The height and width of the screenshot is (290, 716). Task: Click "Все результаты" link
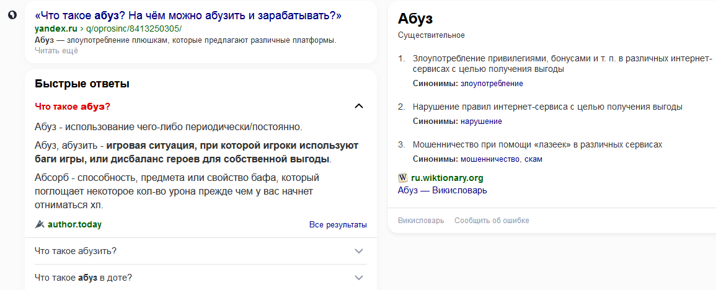338,224
